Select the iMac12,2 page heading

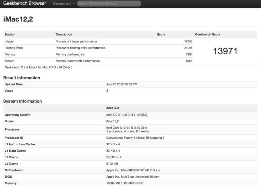pyautogui.click(x=18, y=19)
